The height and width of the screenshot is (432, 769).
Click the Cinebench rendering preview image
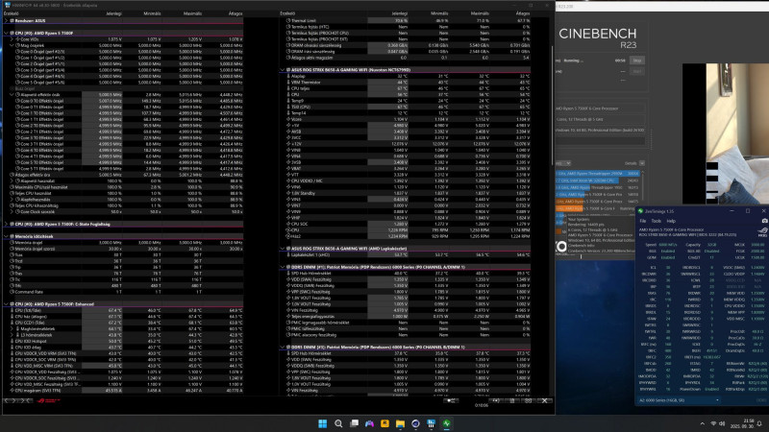tap(726, 133)
